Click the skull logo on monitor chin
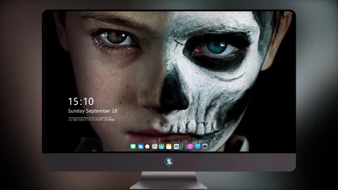This screenshot has width=338, height=190. (169, 162)
